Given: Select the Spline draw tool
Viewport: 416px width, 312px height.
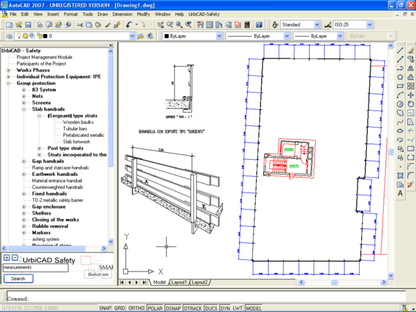Looking at the screenshot, I should [x=400, y=122].
